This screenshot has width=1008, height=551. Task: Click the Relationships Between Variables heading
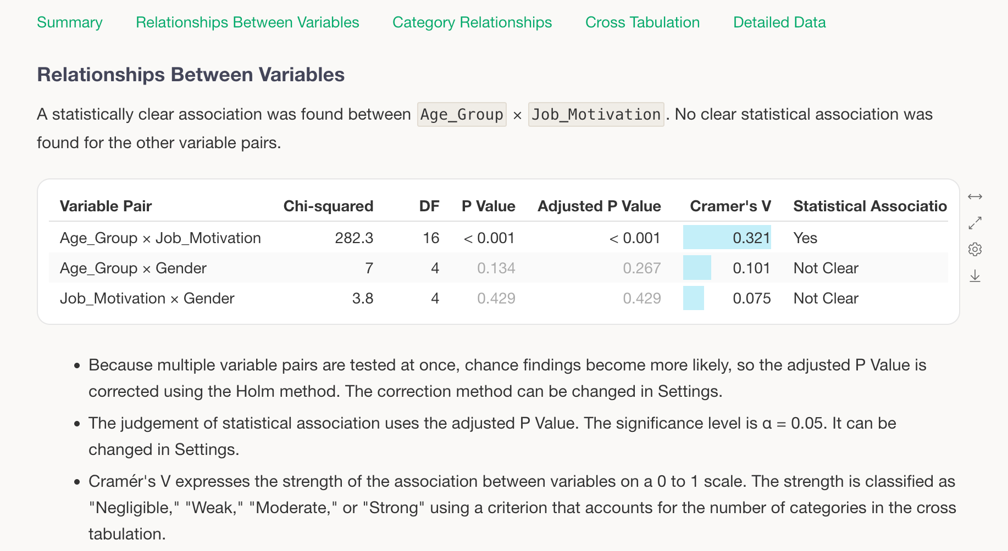click(x=191, y=75)
